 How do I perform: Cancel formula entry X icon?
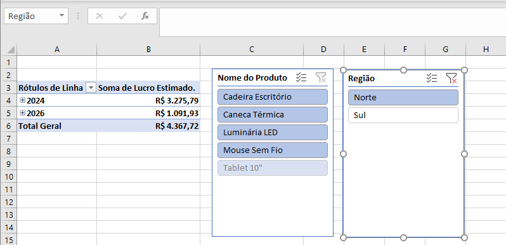coord(100,16)
